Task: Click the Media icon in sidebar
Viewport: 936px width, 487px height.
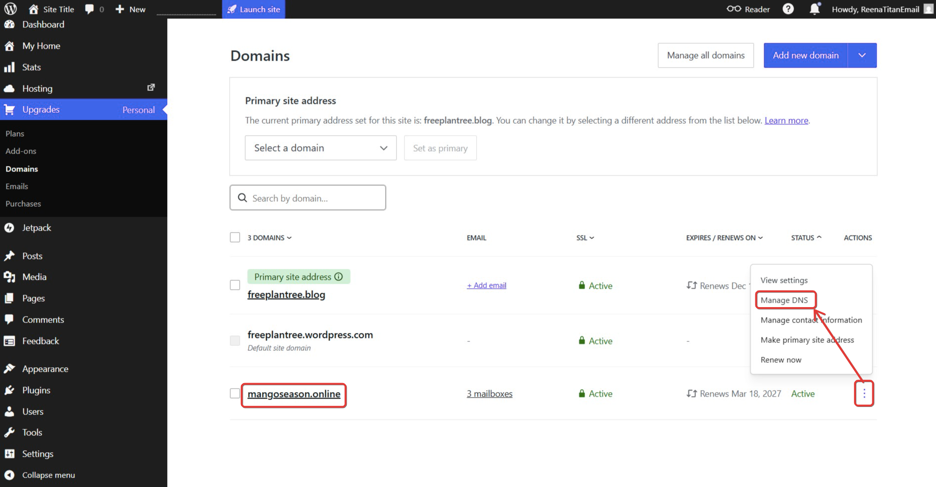Action: point(9,277)
